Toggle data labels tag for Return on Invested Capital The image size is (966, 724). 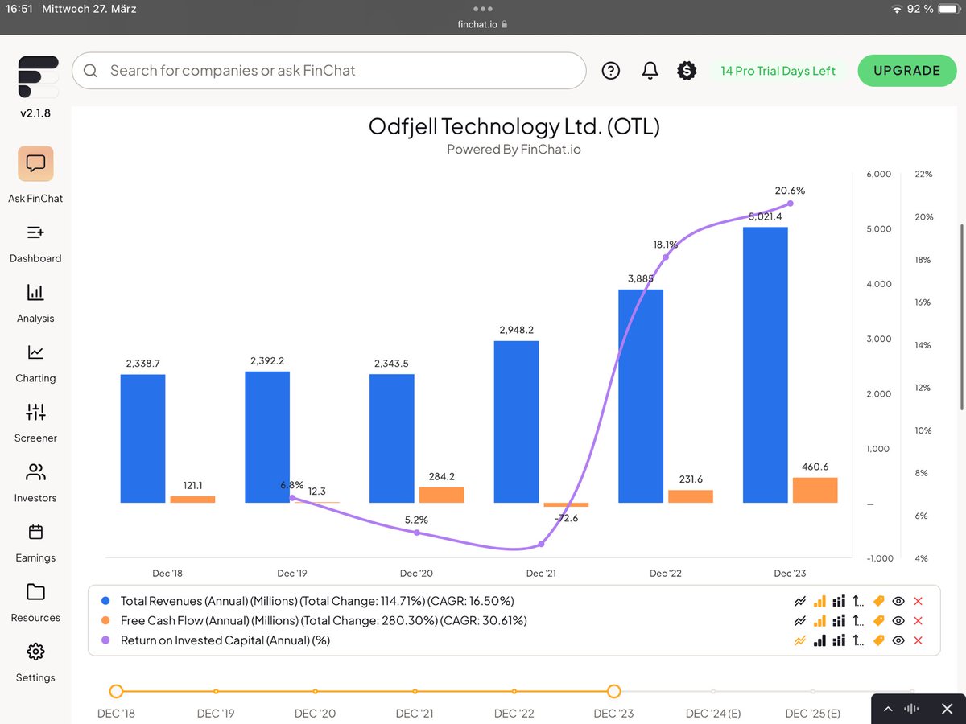[878, 641]
